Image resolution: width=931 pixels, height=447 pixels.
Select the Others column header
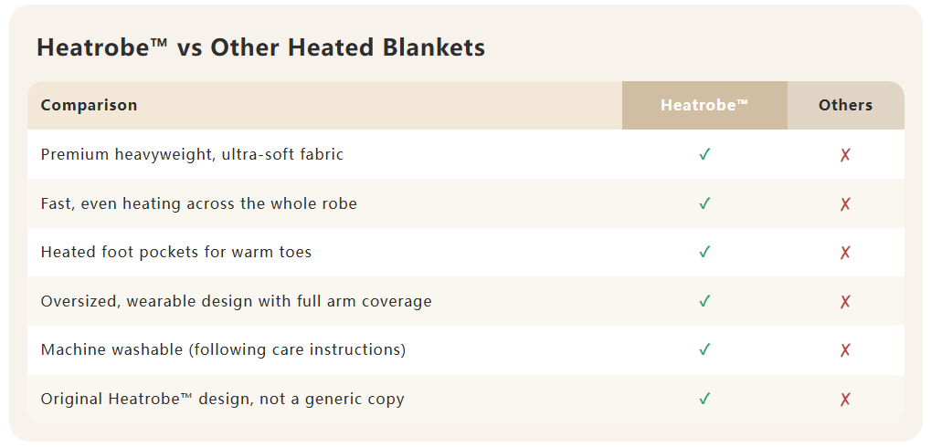tap(845, 105)
